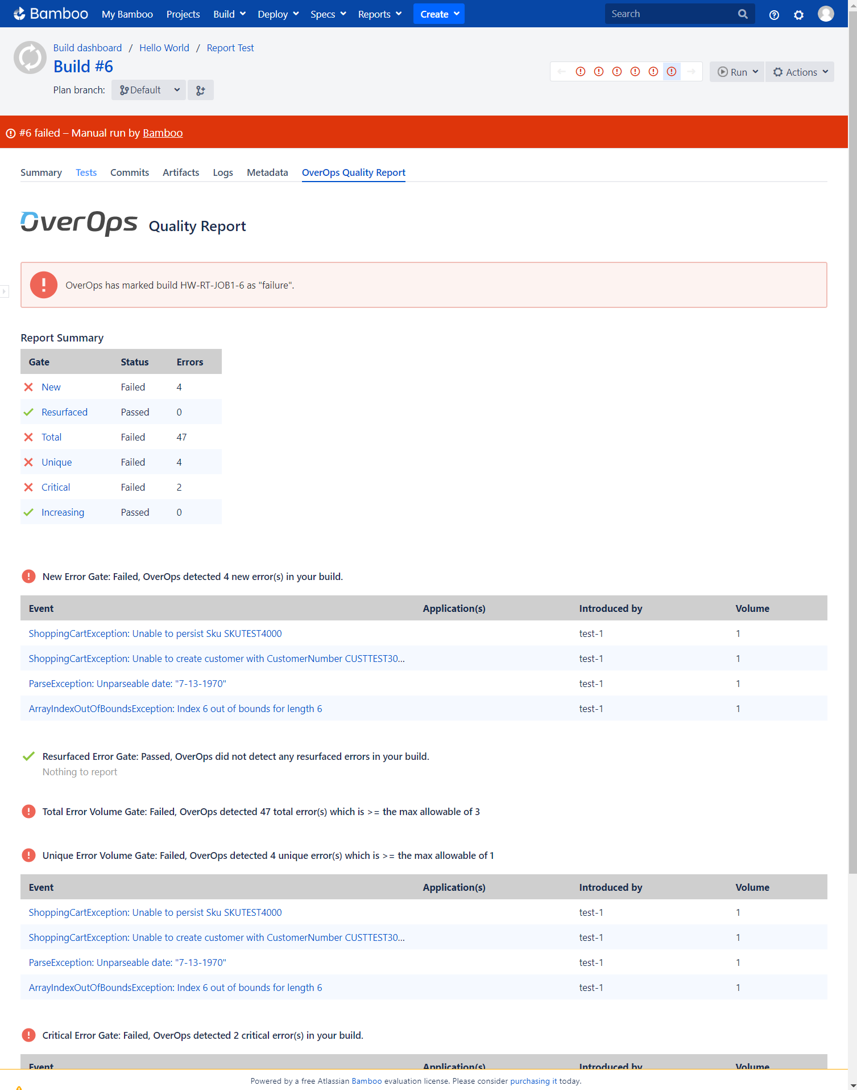Select the highlighted current failed build icon
Screen dimensions: 857x1090
672,72
